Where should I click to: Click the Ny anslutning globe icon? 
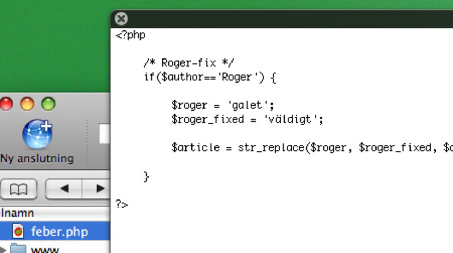(37, 135)
